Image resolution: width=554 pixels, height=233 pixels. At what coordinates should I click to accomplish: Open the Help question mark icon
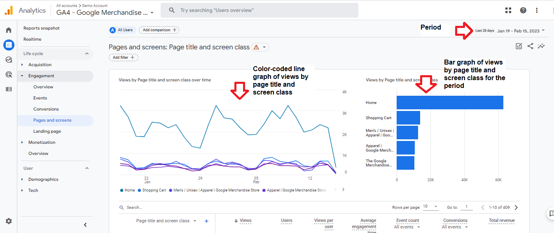(x=523, y=10)
